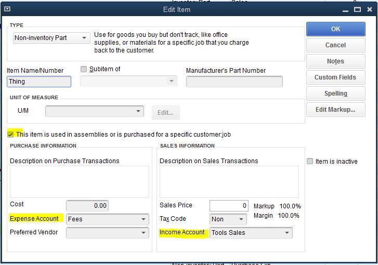Viewport: 378px width, 265px height.
Task: Maximize the Edit Item window
Action: tap(357, 9)
